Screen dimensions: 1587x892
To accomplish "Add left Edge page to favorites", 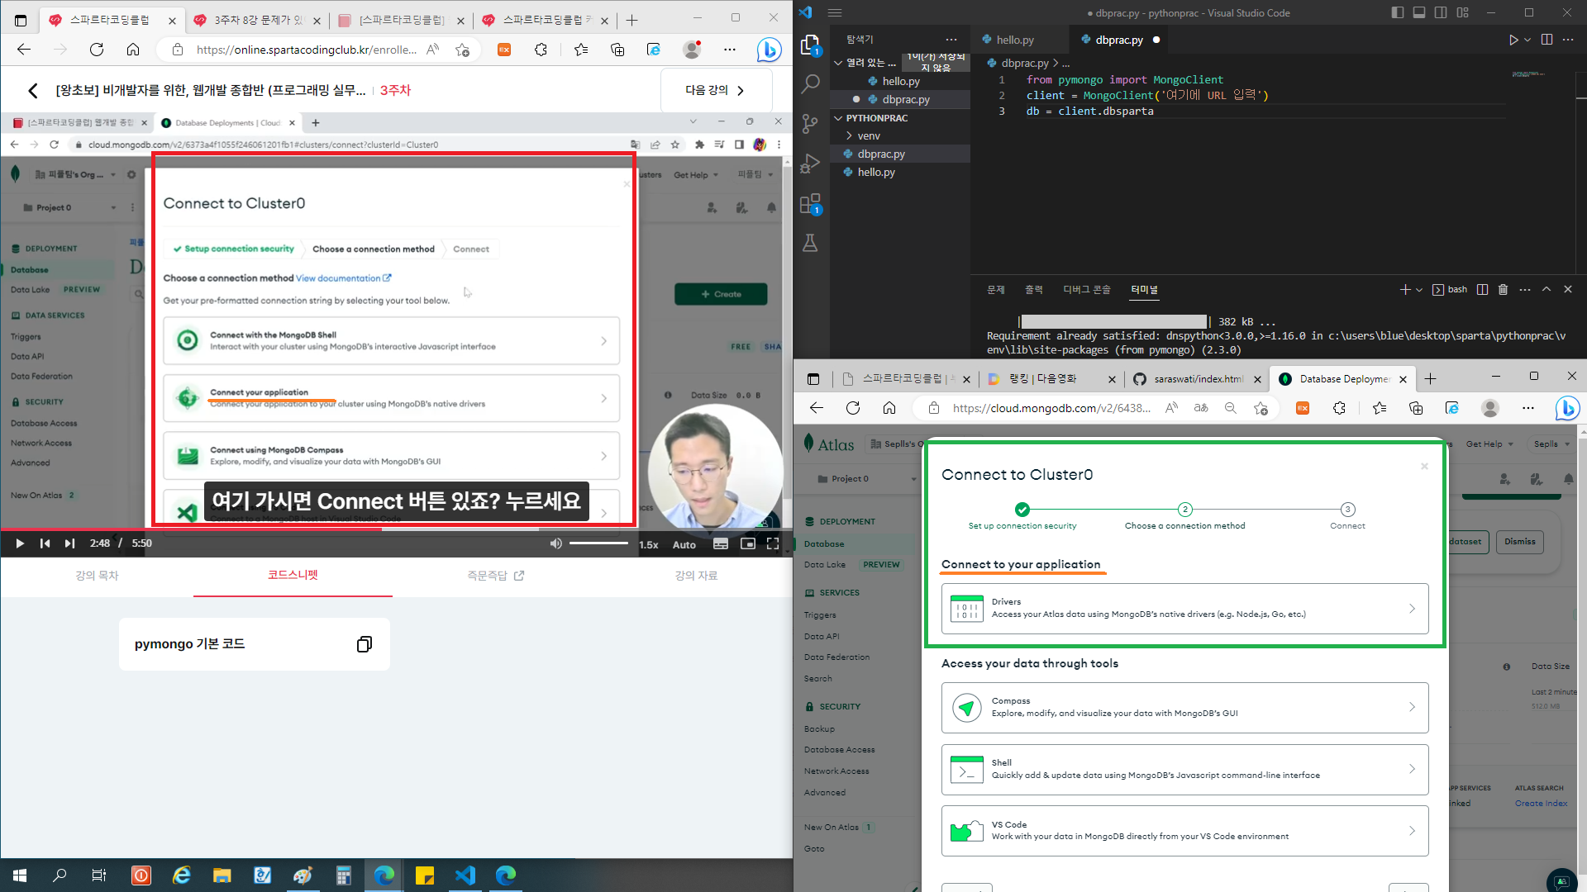I will coord(462,50).
